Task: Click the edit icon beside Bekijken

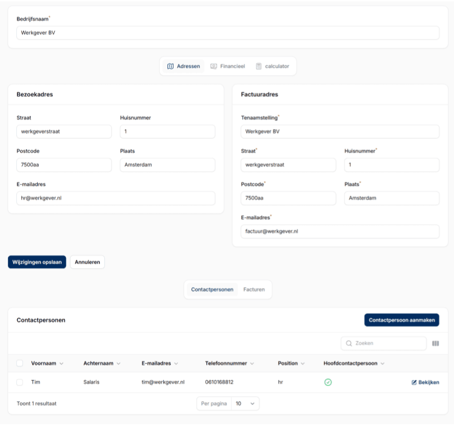Action: 414,383
